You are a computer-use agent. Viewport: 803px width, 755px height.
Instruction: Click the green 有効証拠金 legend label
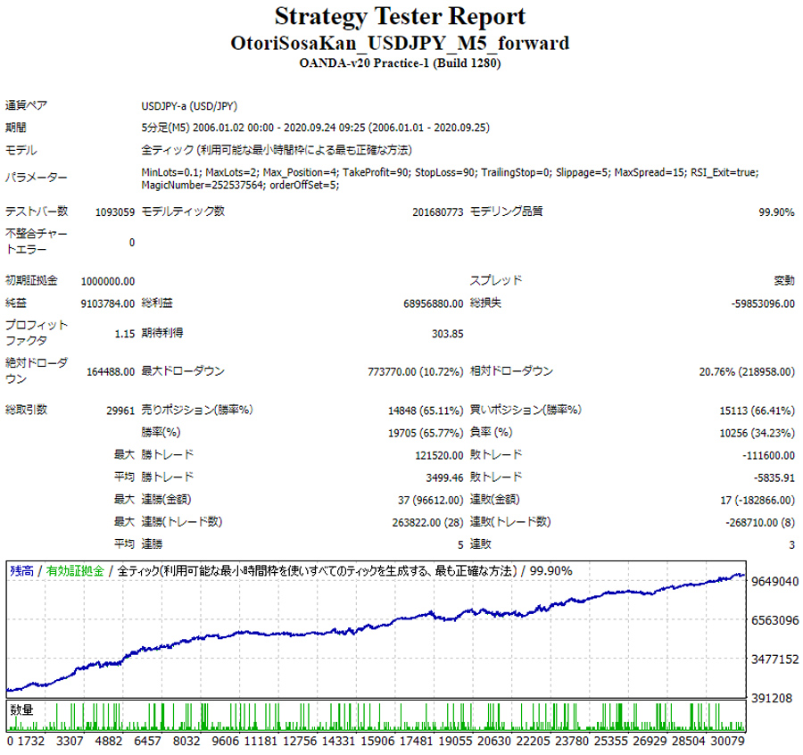pyautogui.click(x=75, y=571)
